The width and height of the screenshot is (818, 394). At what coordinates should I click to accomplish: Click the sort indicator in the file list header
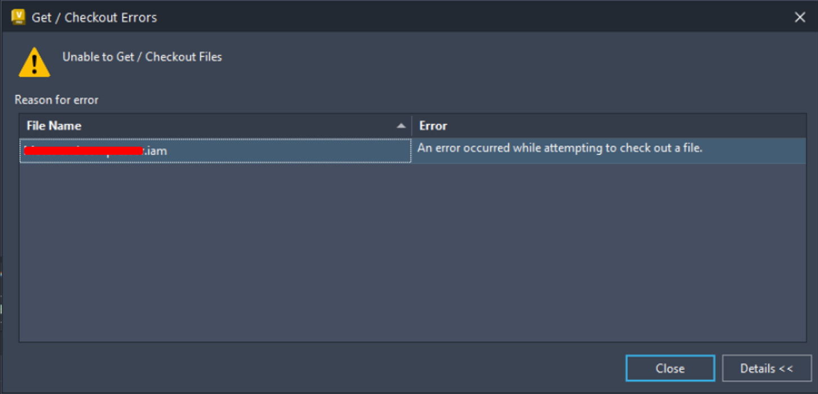pos(402,126)
